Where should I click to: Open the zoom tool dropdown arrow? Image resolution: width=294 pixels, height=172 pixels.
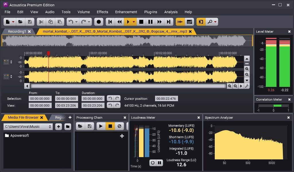(x=215, y=22)
